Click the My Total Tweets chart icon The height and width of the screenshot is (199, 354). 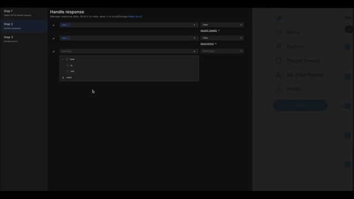(279, 75)
